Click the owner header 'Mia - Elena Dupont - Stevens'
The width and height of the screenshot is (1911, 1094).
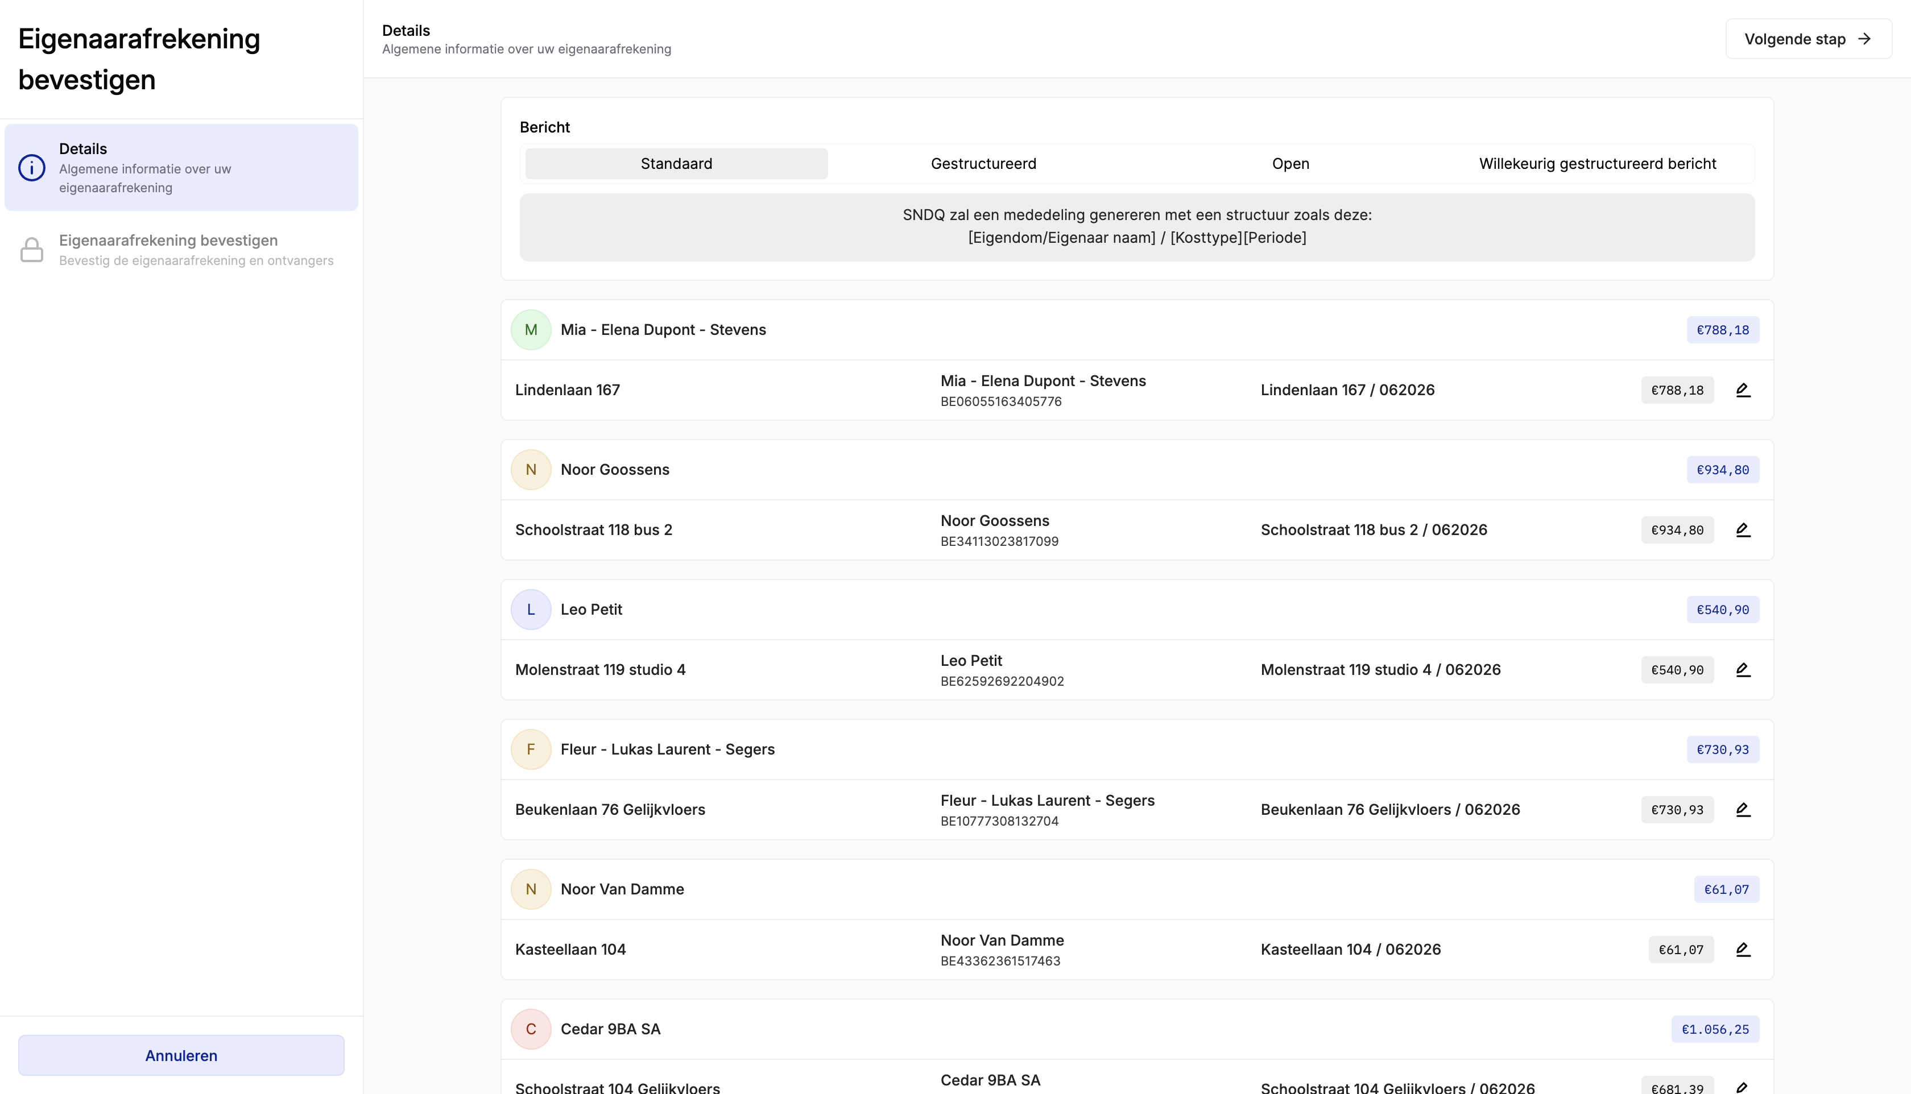coord(663,330)
